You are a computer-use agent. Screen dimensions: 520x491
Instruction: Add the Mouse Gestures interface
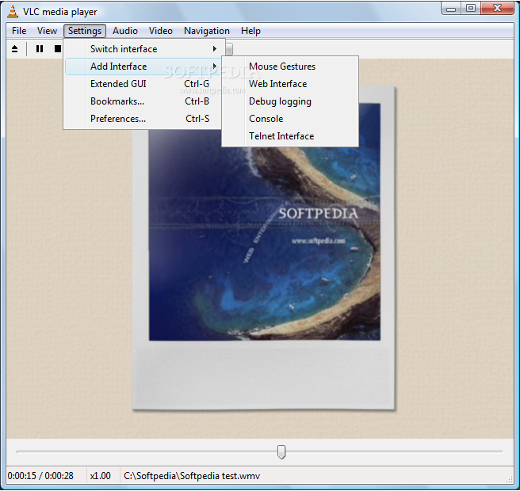coord(290,67)
